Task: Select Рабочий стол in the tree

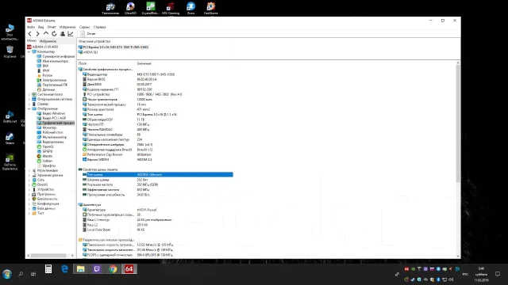Action: 50,132
